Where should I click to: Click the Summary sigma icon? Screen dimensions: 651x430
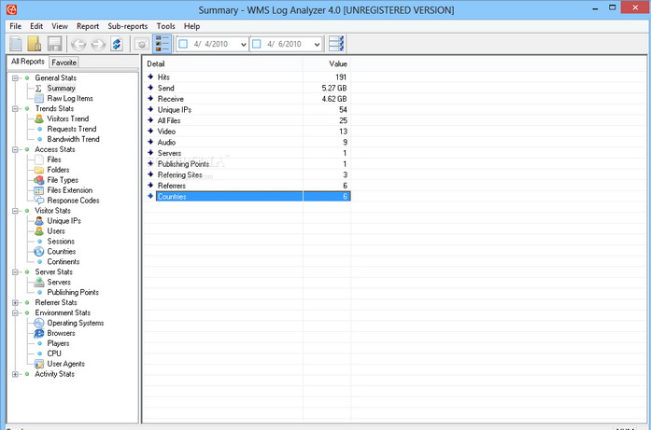point(38,89)
